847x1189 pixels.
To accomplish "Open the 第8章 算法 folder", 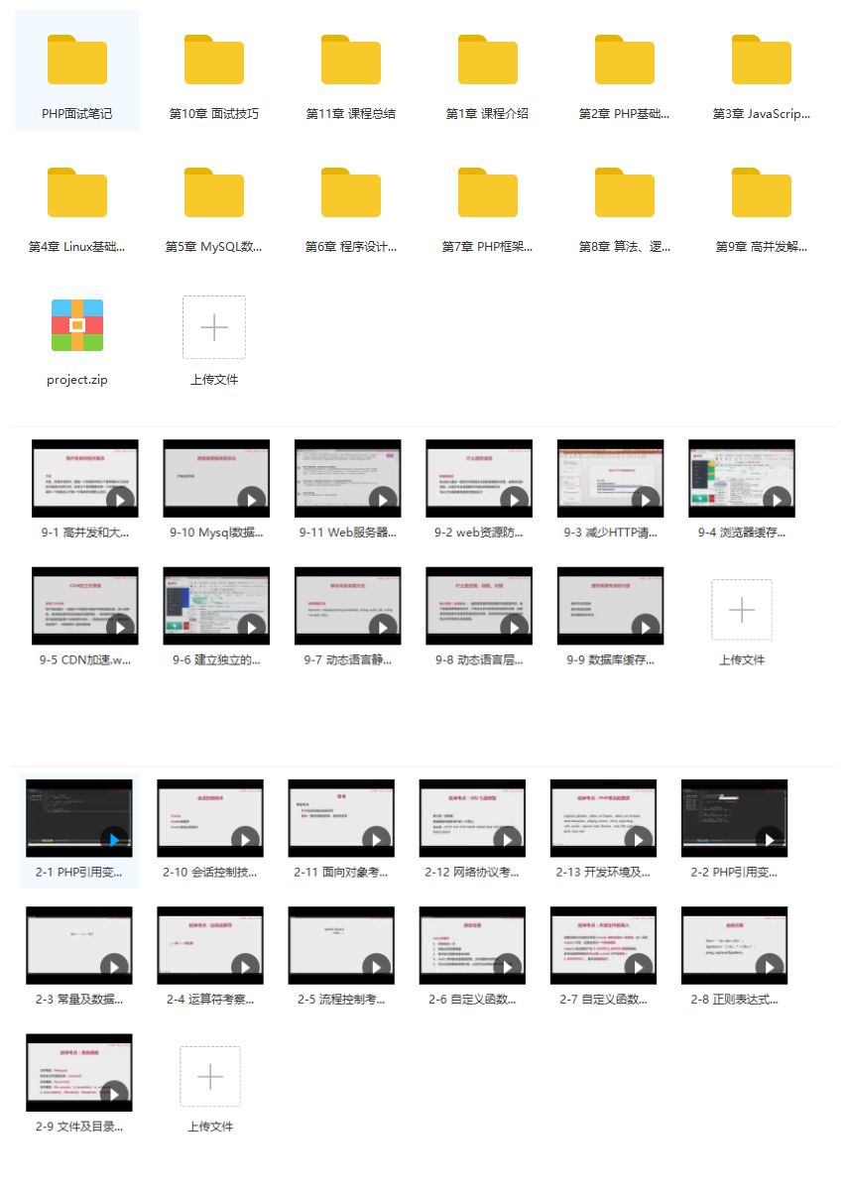I will 625,192.
